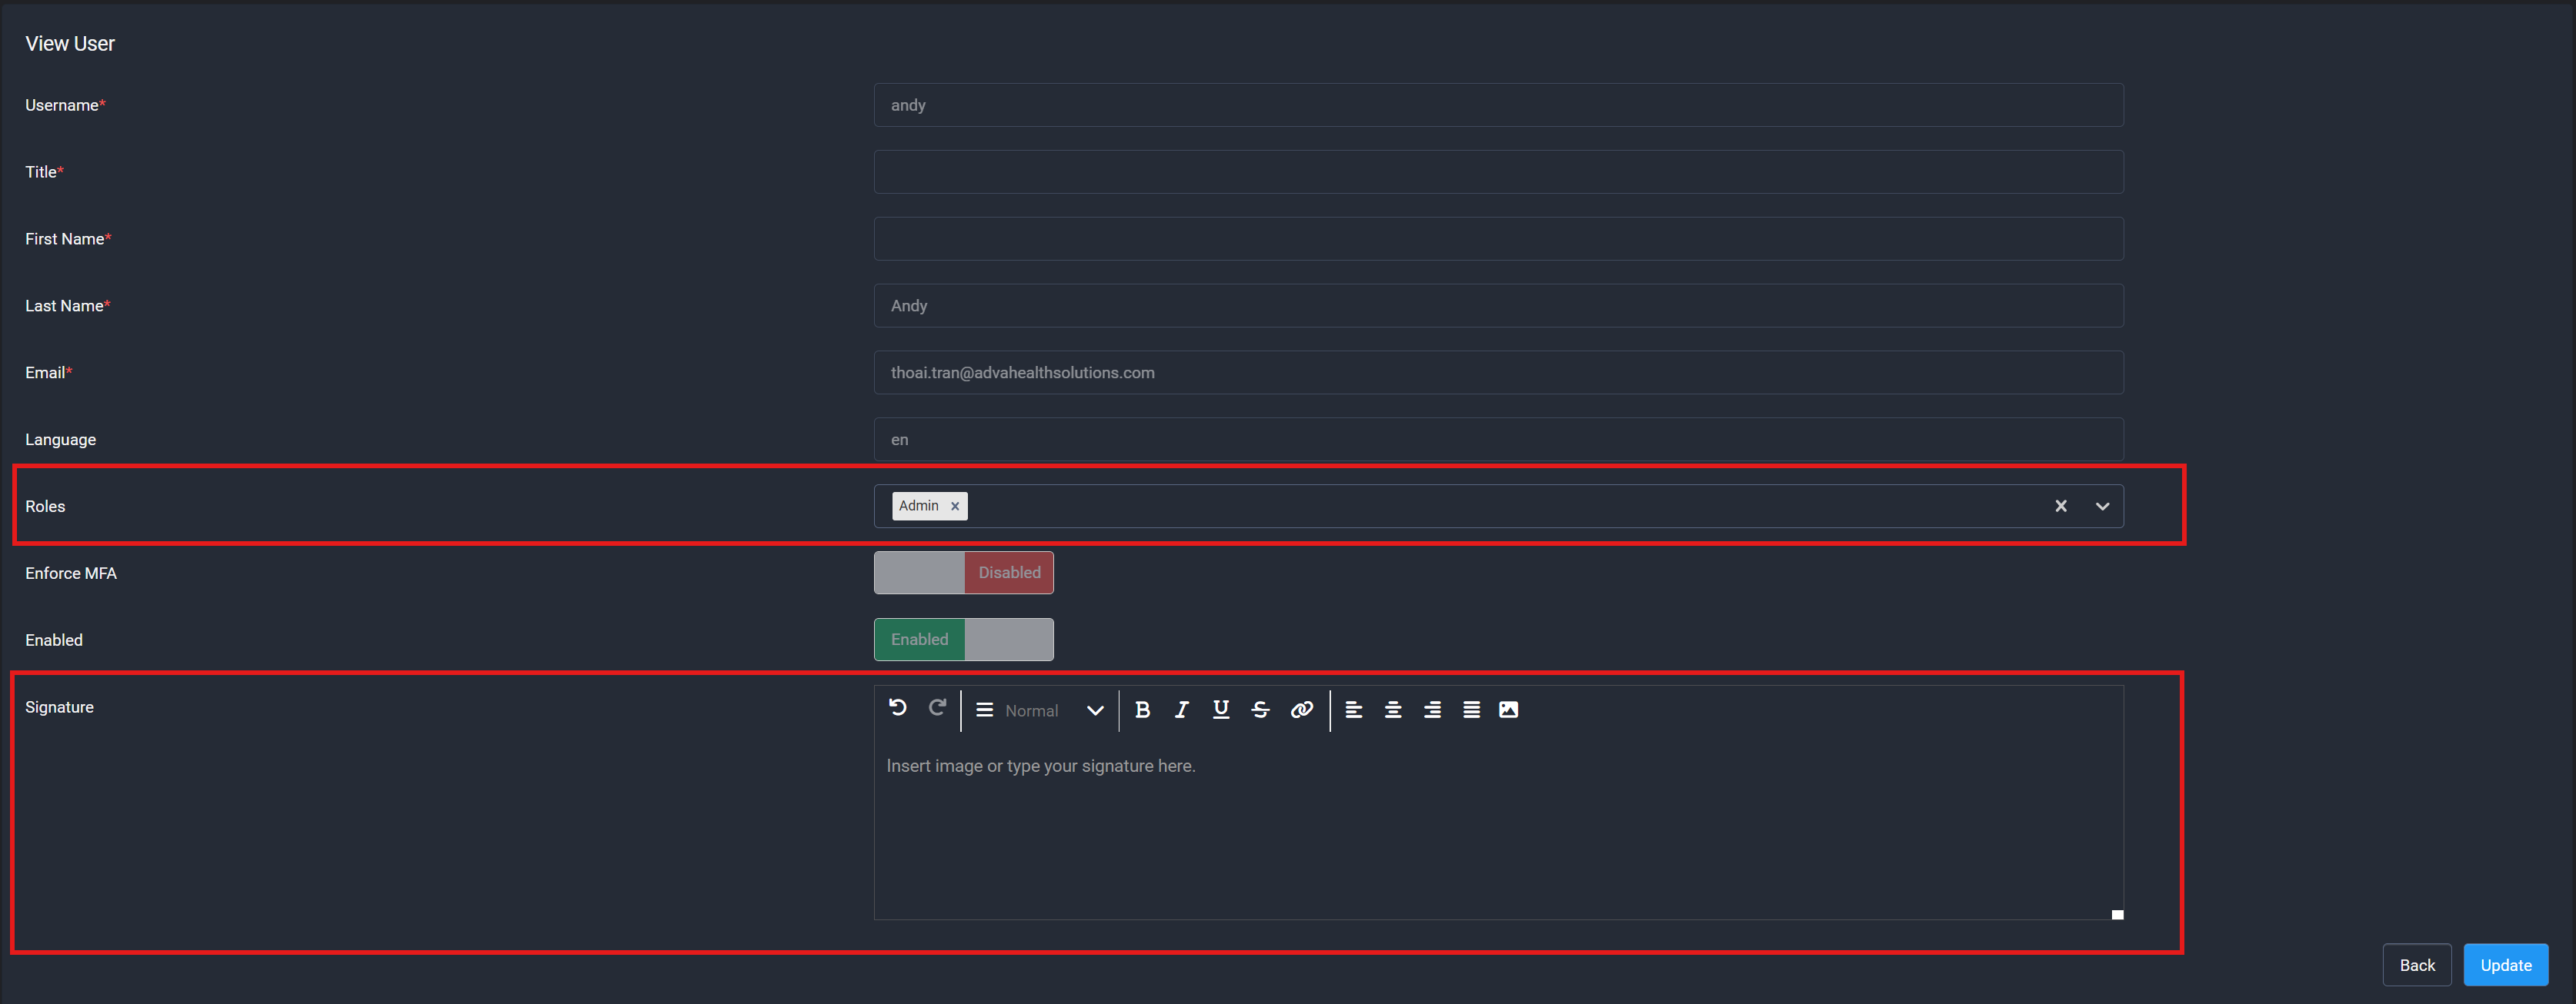The image size is (2576, 1004).
Task: Expand the Roles dropdown chevron
Action: pyautogui.click(x=2102, y=507)
